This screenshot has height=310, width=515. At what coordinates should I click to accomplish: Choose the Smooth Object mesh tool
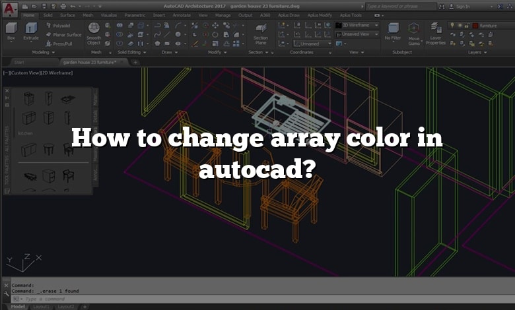pyautogui.click(x=94, y=32)
